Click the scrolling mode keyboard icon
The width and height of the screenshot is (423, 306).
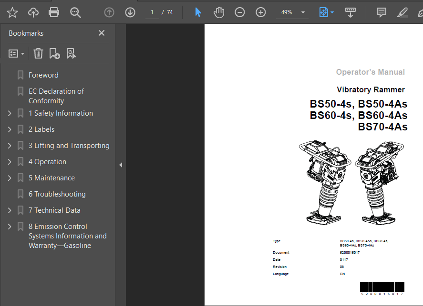(350, 12)
